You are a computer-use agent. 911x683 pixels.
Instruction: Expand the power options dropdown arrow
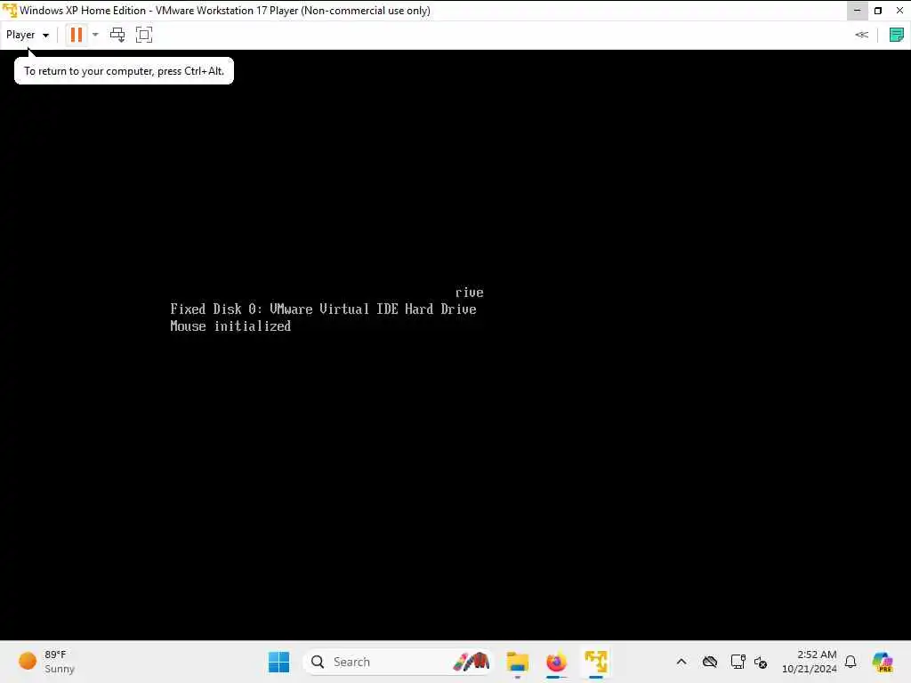tap(96, 35)
